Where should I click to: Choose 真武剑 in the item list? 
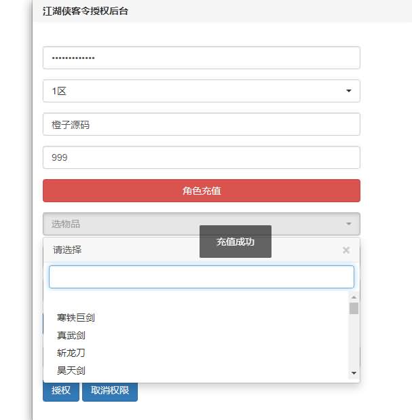coord(71,335)
